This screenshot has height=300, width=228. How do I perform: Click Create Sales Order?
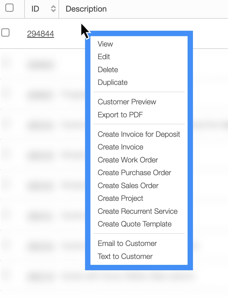(x=128, y=186)
